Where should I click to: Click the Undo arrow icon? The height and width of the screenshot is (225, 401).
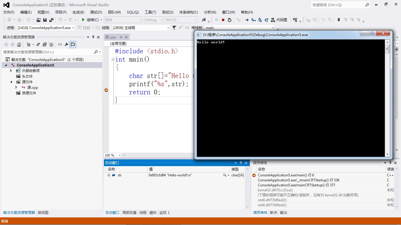[60, 20]
